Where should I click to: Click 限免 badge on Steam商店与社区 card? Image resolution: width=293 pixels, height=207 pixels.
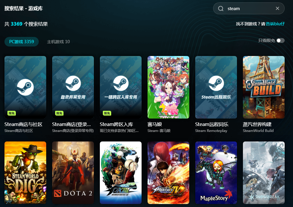[12, 113]
